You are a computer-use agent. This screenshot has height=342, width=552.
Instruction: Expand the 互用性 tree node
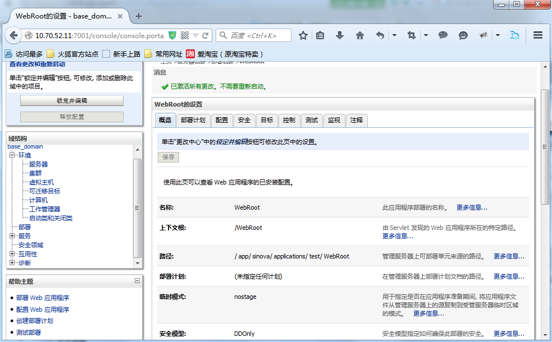click(x=12, y=254)
